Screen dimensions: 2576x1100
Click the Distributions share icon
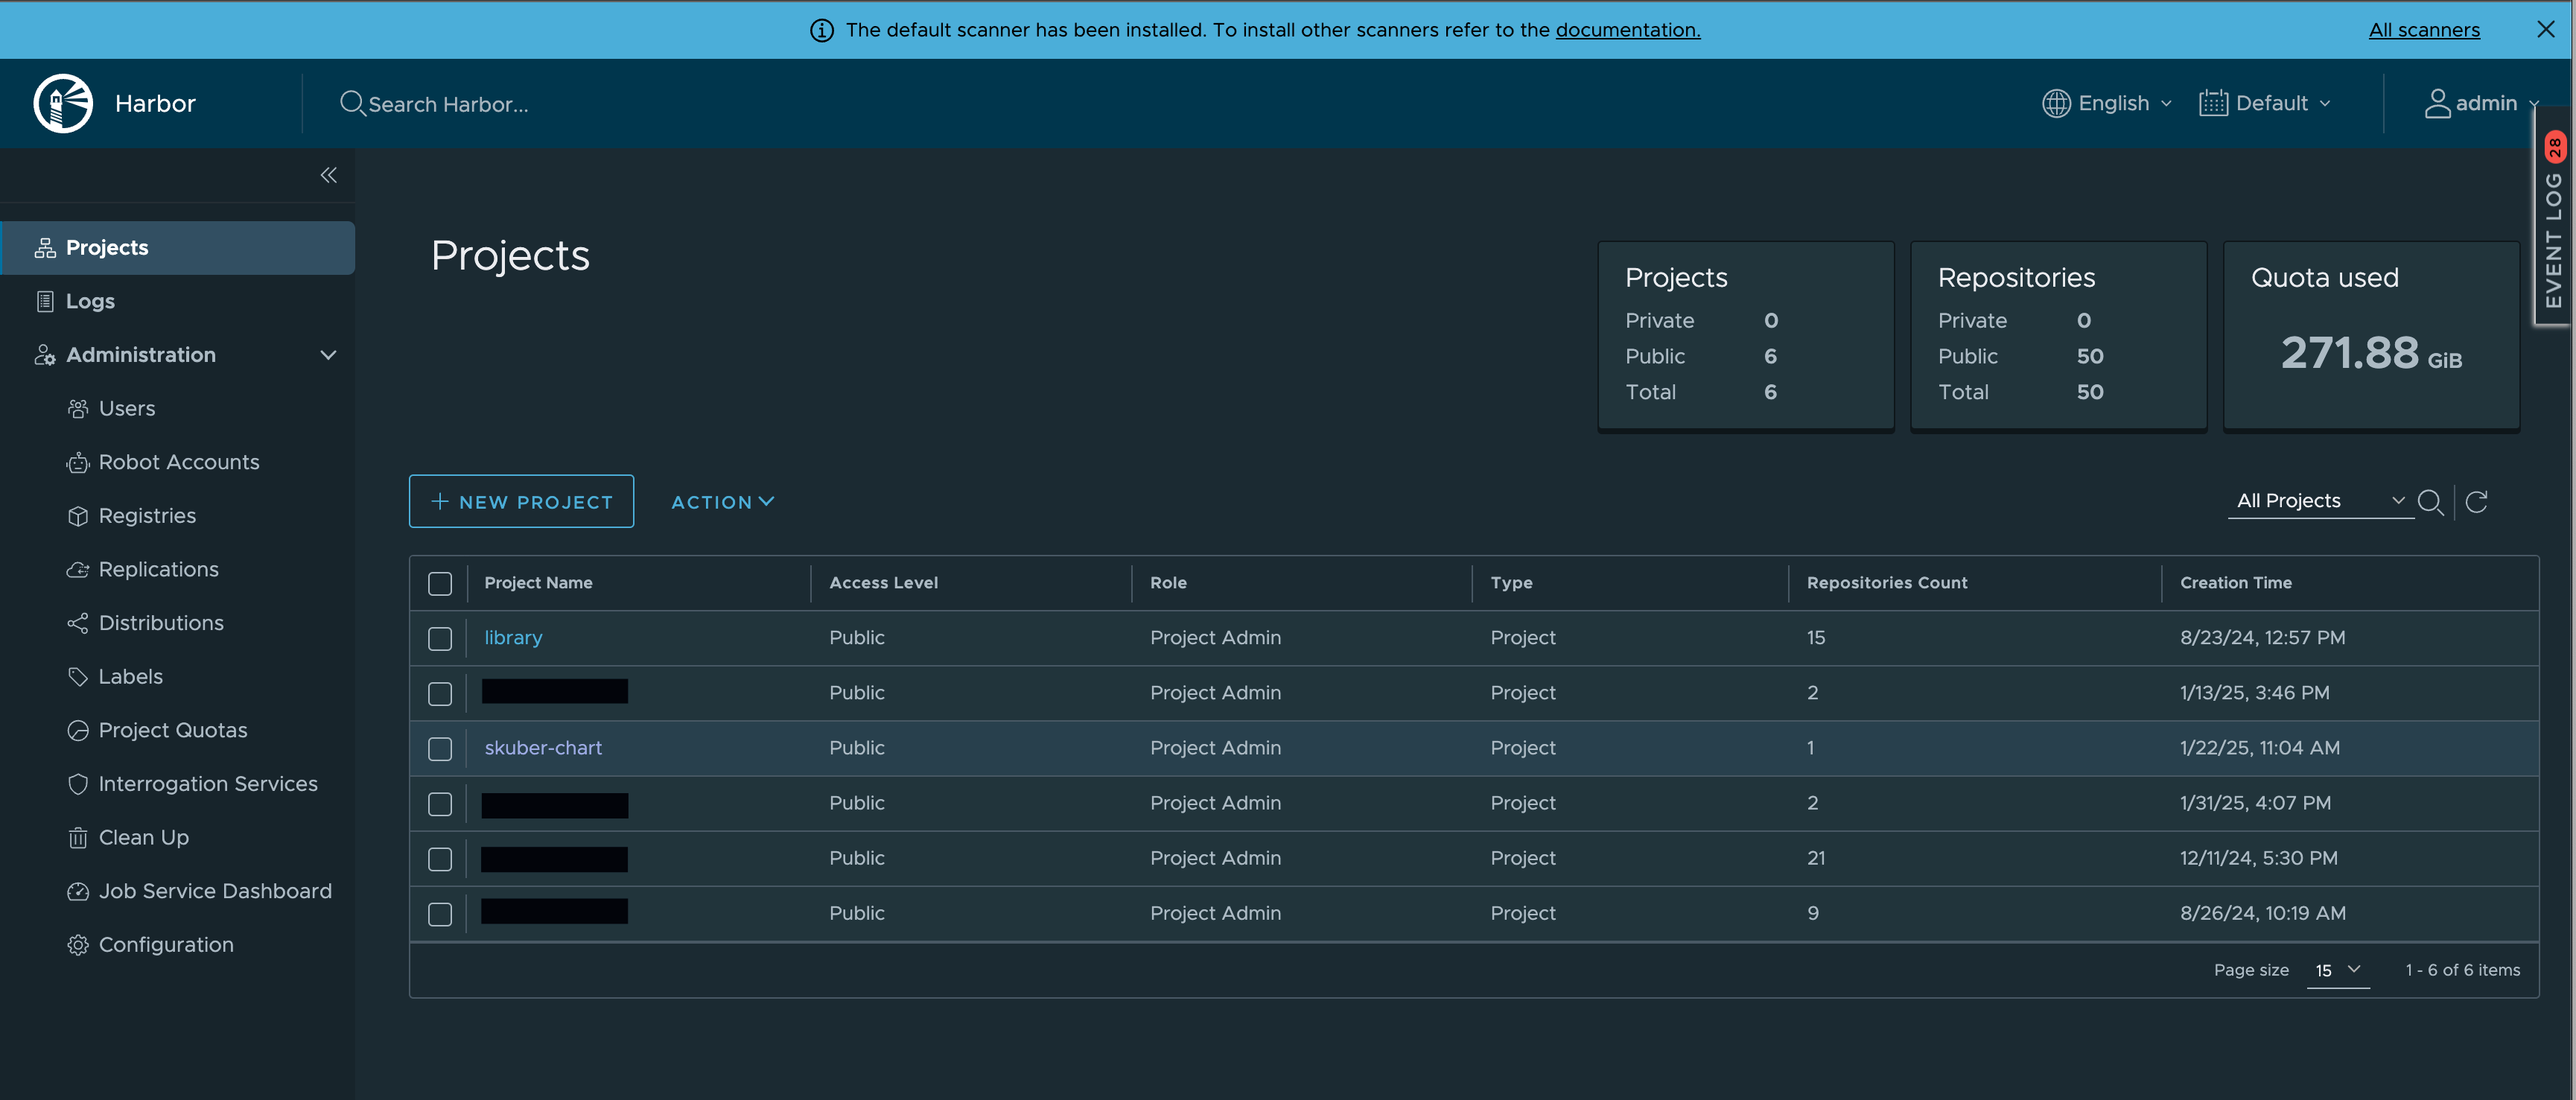click(78, 623)
